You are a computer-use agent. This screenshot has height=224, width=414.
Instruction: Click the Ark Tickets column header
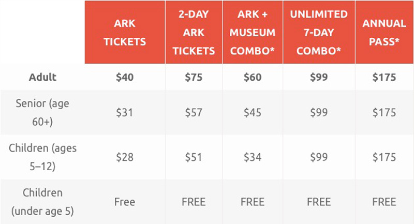click(x=125, y=33)
